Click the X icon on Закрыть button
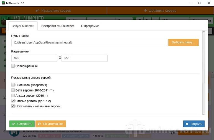The width and height of the screenshot is (214, 140). 187,124
